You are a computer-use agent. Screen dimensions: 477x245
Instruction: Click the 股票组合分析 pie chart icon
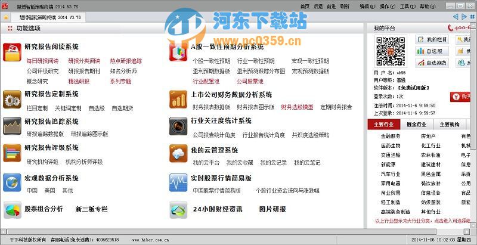(x=12, y=209)
